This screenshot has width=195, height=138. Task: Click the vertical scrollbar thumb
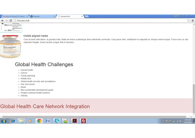click(x=194, y=99)
